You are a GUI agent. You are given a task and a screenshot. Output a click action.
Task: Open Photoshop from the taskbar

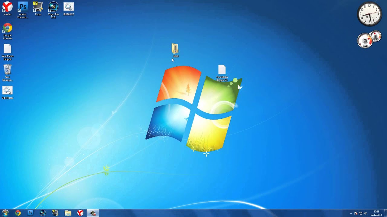pyautogui.click(x=30, y=213)
